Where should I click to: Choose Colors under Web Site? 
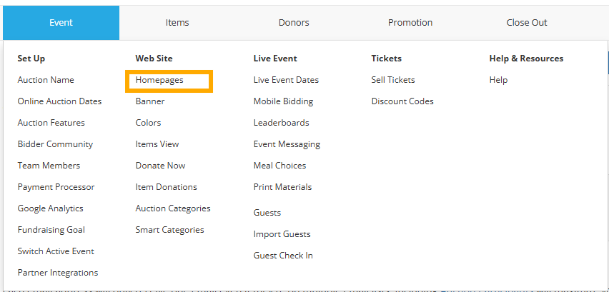pyautogui.click(x=148, y=123)
